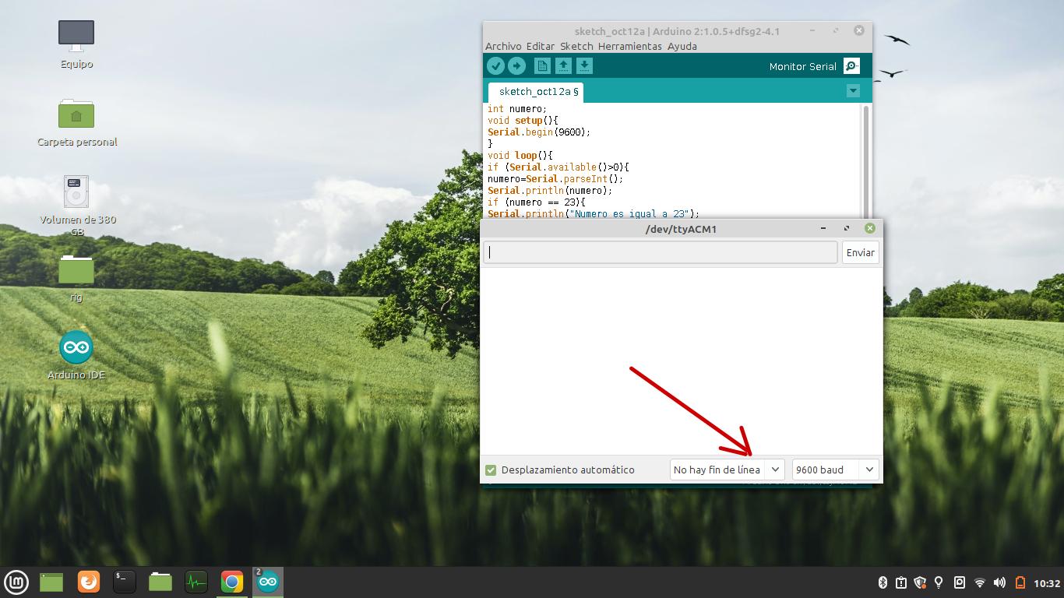Check battery status in the tray indicator
Screen dimensions: 1064x598
(1021, 582)
